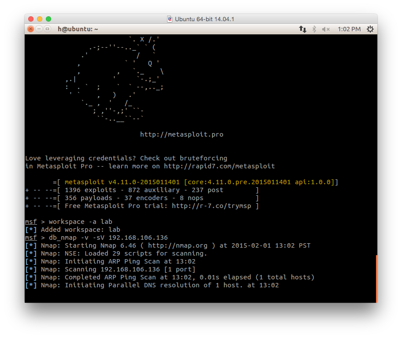Open the system settings gear menu

[370, 29]
